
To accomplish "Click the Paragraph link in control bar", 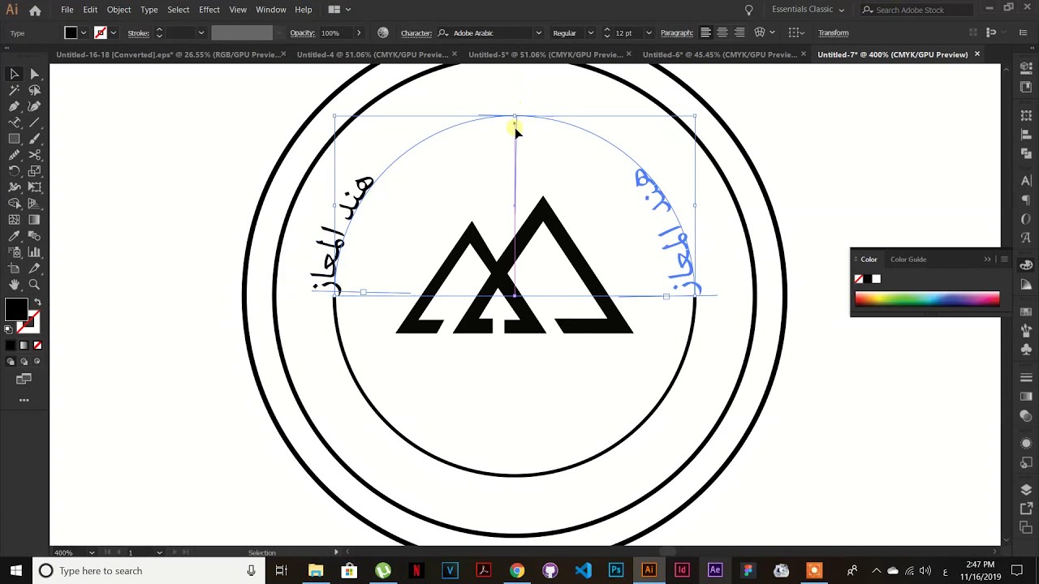I will click(x=677, y=32).
